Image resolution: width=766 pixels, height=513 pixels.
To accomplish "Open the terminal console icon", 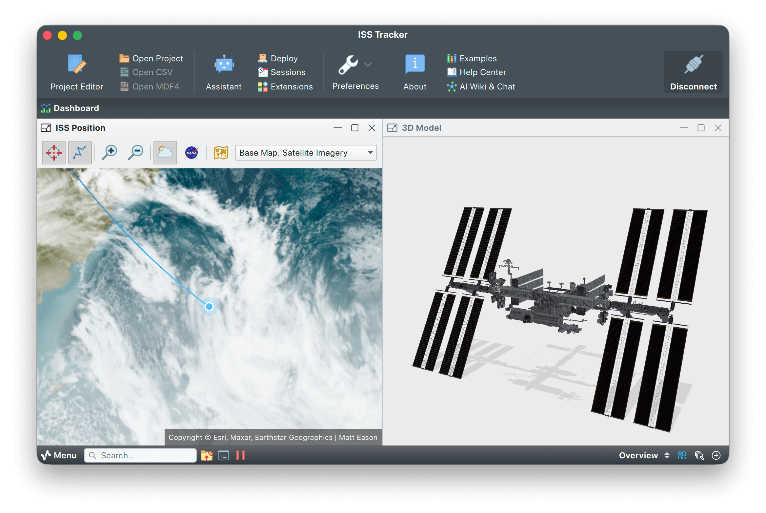I will 224,455.
